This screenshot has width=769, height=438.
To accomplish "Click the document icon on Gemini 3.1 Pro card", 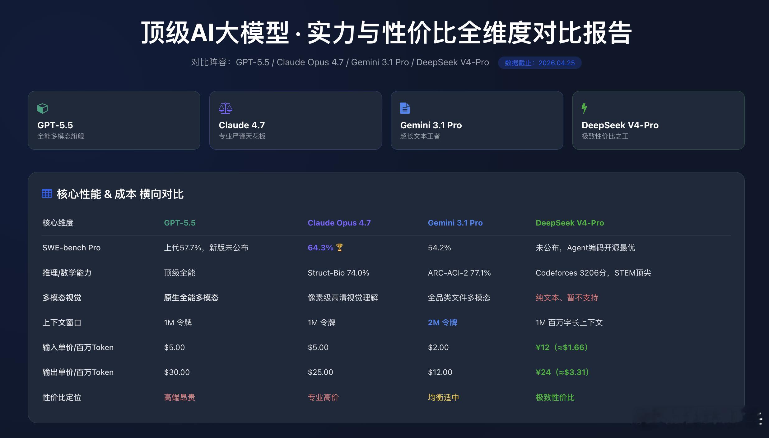I will (405, 108).
